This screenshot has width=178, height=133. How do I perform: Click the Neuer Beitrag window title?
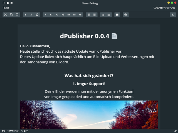(x=90, y=3)
